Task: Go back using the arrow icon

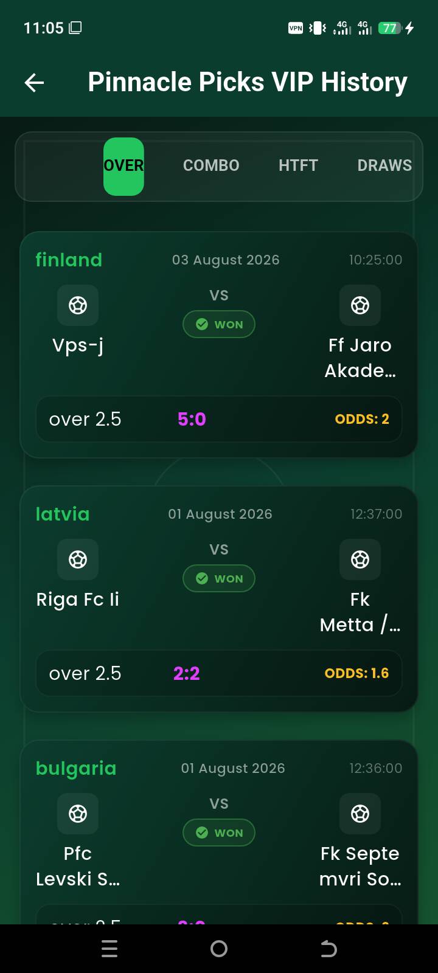Action: coord(34,83)
